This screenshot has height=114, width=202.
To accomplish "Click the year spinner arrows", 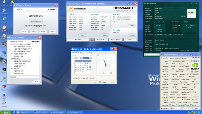I will [x=81, y=58].
